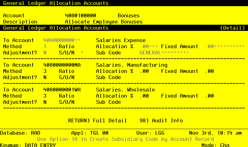The height and width of the screenshot is (147, 248).
Task: Click Adjustment? N for Manufacturing
Action: [x=45, y=77]
